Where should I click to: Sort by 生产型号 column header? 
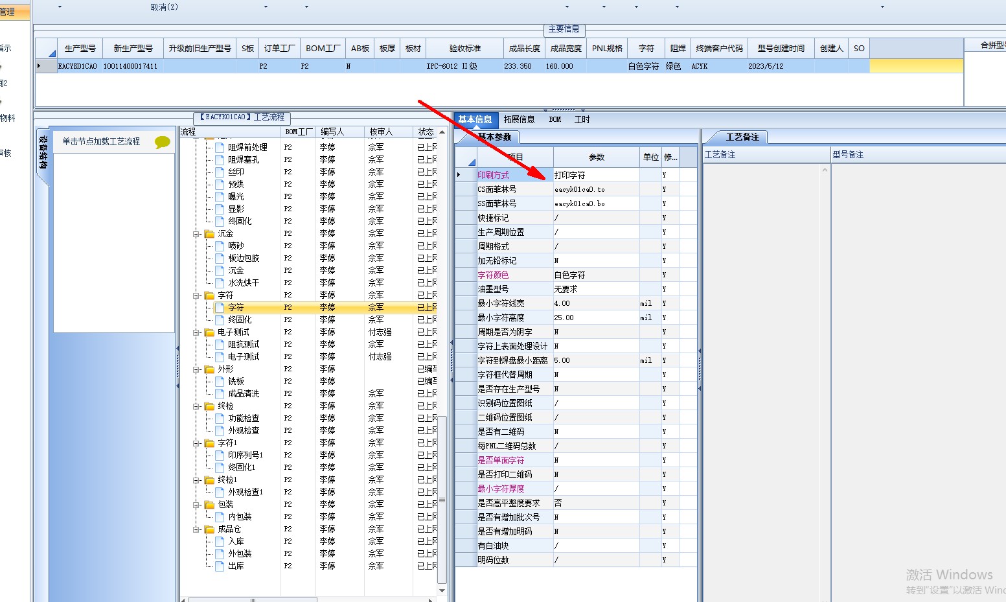(x=80, y=49)
